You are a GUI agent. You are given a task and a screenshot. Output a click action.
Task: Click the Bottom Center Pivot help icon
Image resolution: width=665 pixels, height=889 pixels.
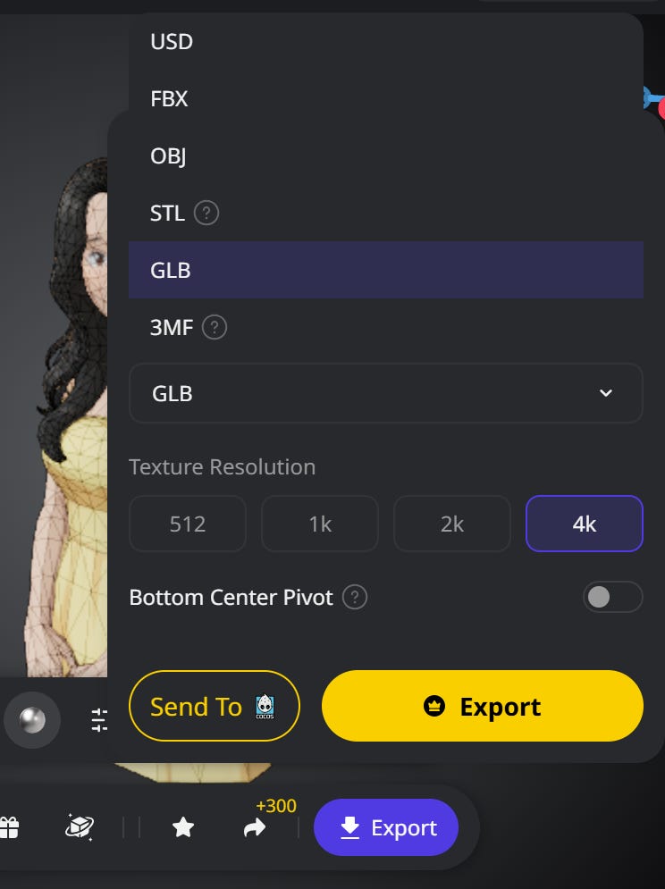tap(355, 597)
